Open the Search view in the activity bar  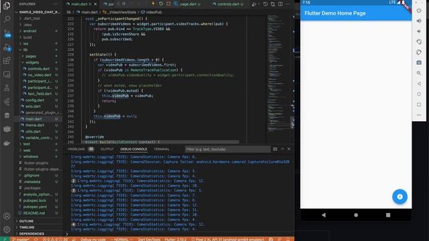(x=7, y=19)
